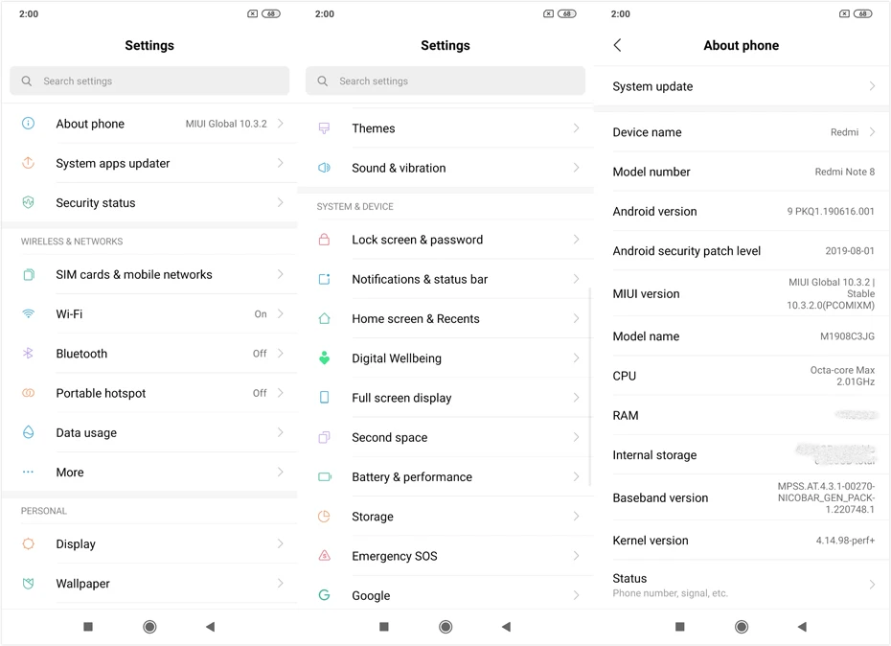Tap the recent apps square on right screen
This screenshot has height=646, width=891.
(x=679, y=627)
